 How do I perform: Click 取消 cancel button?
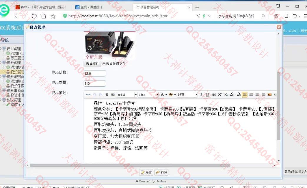pyautogui.click(x=162, y=172)
